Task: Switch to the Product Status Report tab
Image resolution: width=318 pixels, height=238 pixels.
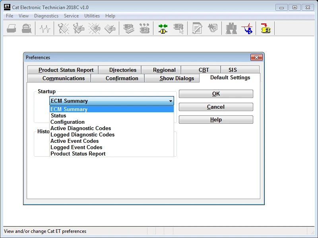Action: [63, 70]
